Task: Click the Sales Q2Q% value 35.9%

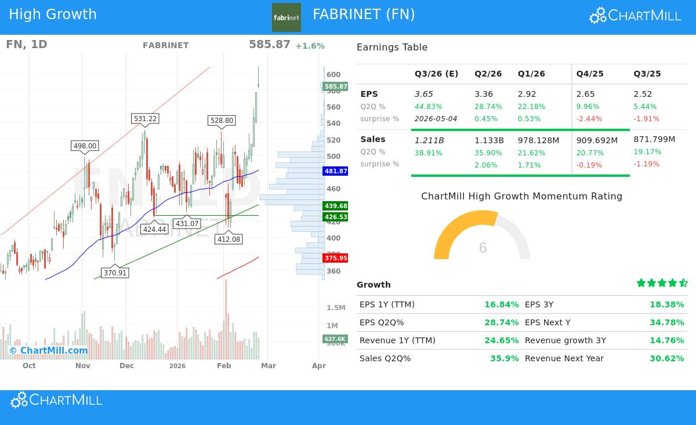Action: pos(504,358)
